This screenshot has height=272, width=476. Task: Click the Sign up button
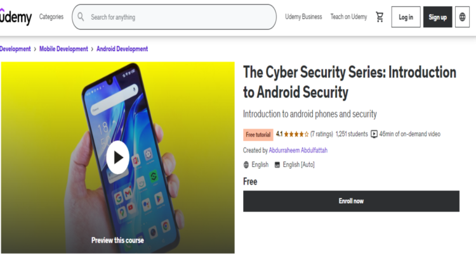click(x=437, y=17)
